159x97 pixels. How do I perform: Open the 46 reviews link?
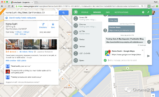click(23, 52)
